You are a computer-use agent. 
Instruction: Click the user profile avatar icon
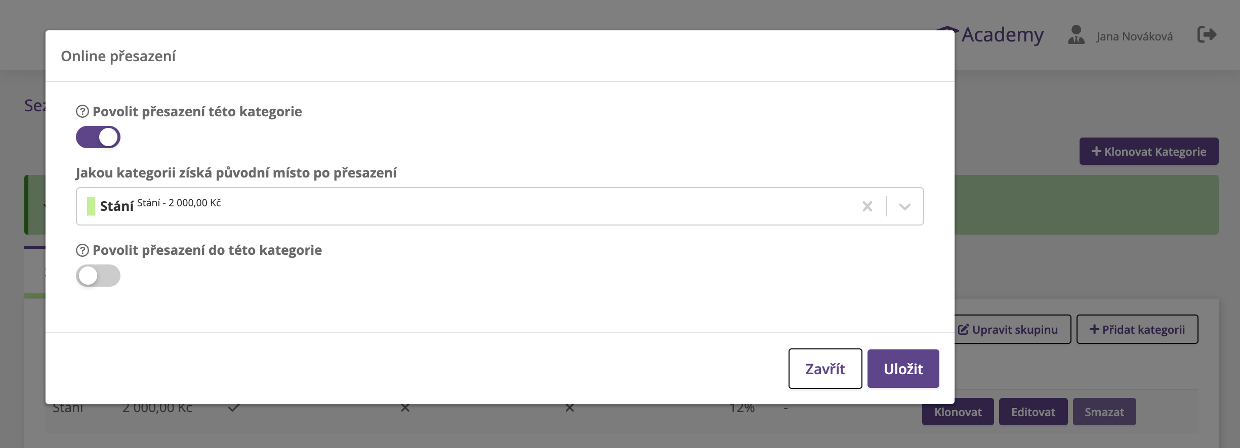1076,35
